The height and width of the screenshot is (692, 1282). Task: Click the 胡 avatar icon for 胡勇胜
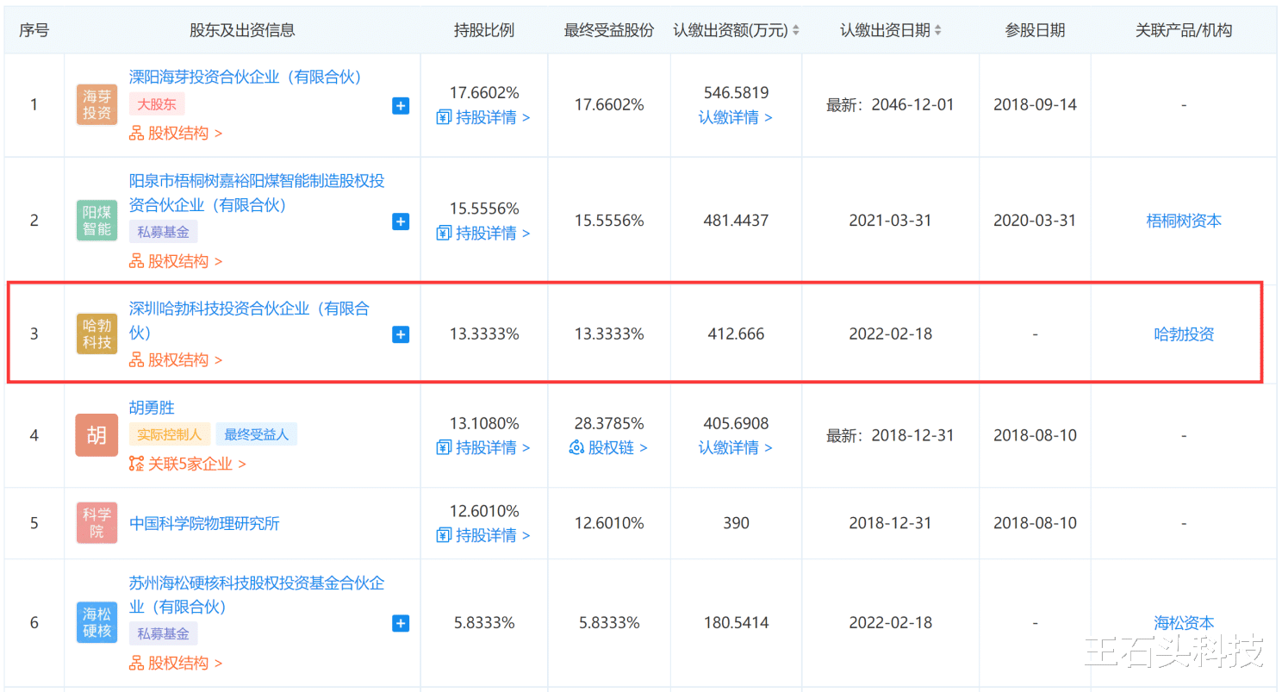tap(96, 436)
